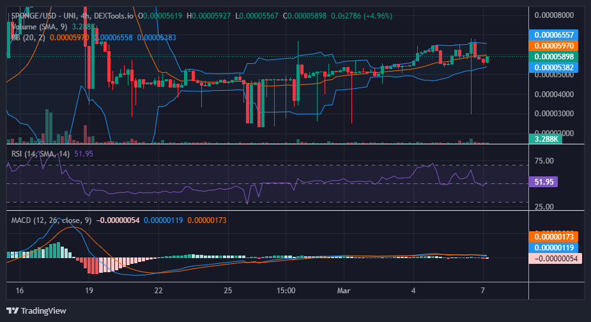This screenshot has width=591, height=322.
Task: Click the +4.96% change value in header
Action: (378, 16)
